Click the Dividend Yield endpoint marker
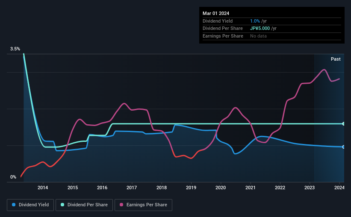 pyautogui.click(x=343, y=147)
